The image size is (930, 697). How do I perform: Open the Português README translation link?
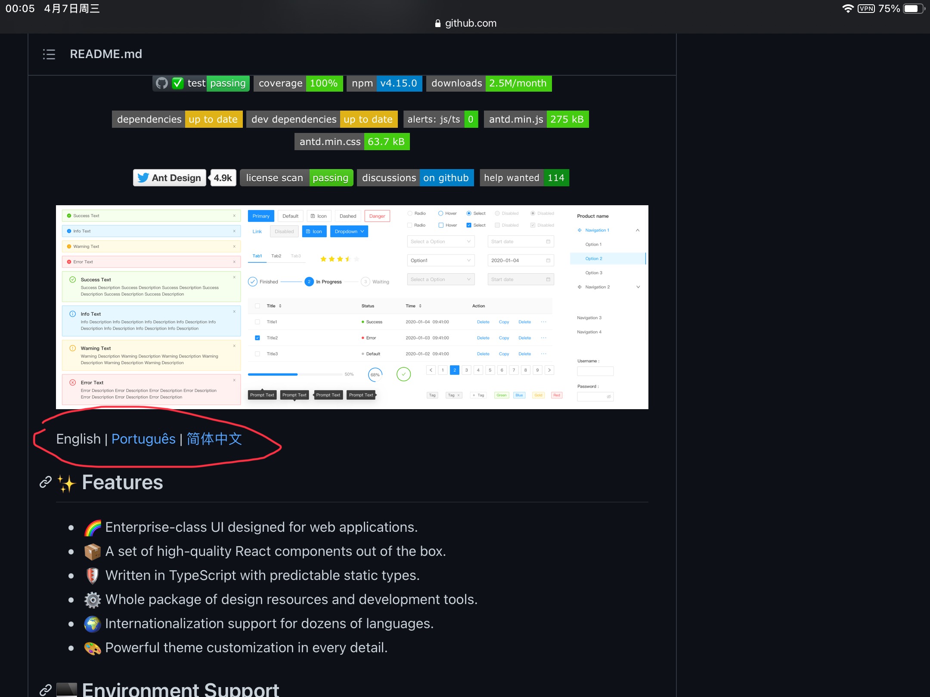[143, 439]
